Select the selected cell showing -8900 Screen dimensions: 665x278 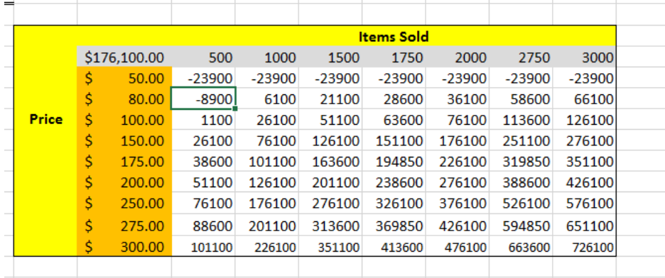point(203,99)
